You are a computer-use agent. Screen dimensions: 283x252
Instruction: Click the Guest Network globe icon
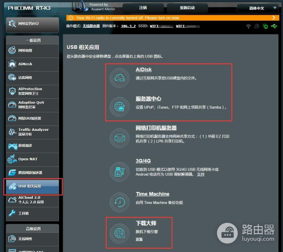12,78
